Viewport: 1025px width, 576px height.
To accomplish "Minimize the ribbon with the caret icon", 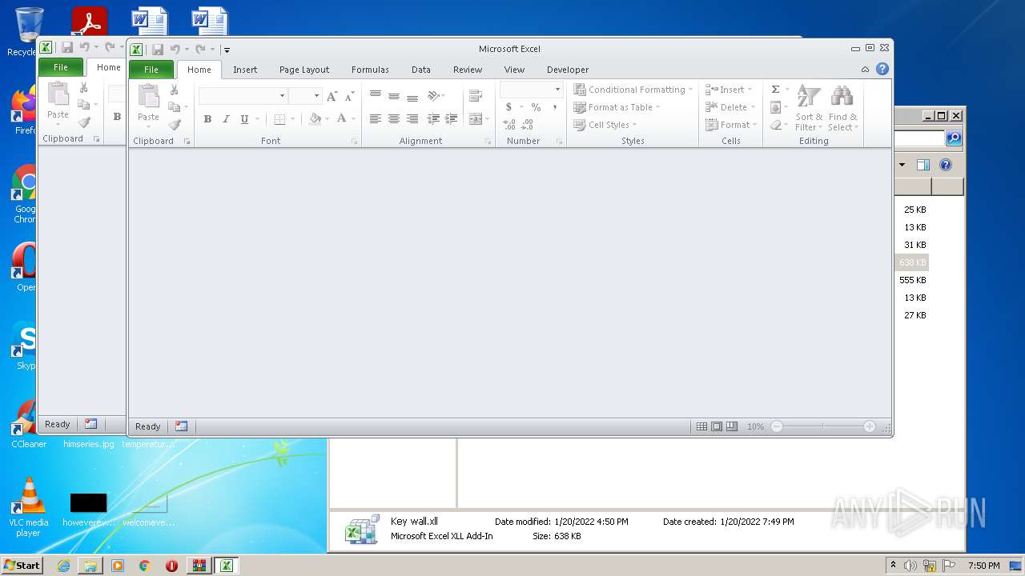I will 865,70.
